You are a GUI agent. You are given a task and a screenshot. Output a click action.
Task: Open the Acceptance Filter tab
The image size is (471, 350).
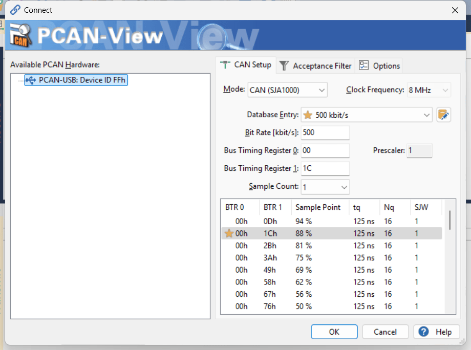[x=315, y=65]
